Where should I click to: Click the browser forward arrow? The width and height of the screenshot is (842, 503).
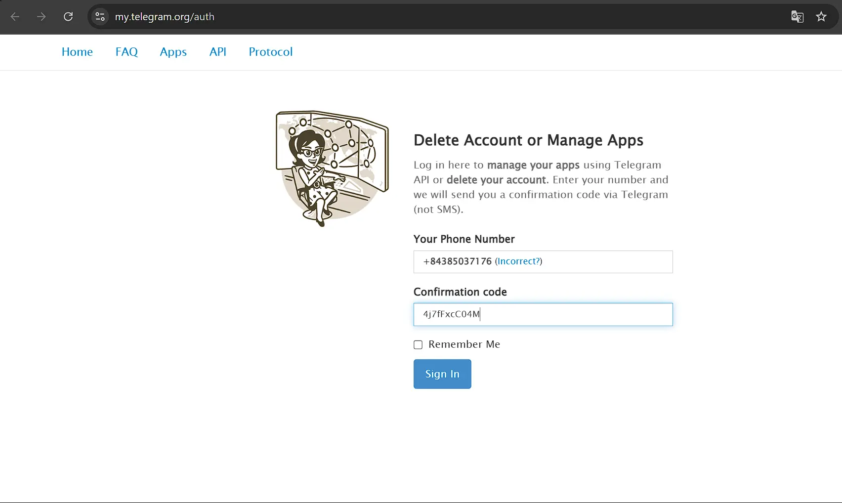pyautogui.click(x=42, y=17)
